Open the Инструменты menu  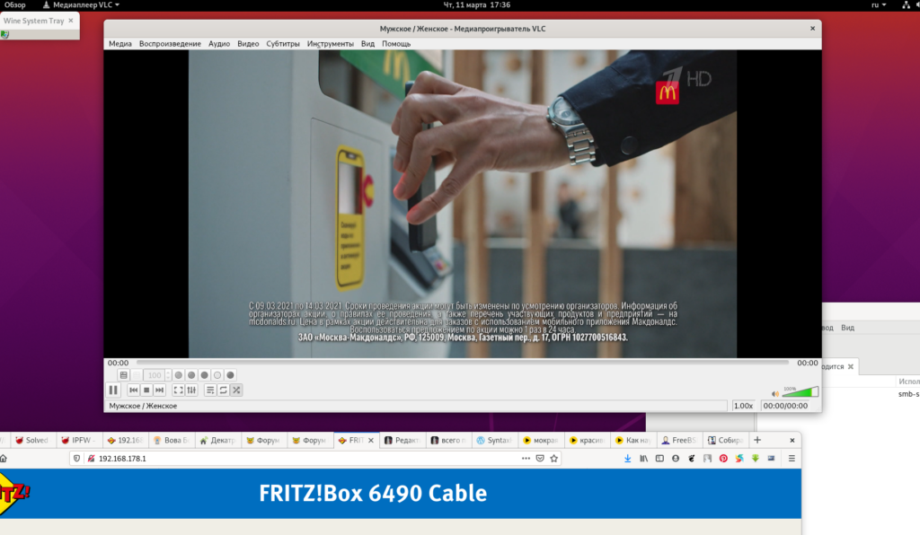tap(331, 44)
